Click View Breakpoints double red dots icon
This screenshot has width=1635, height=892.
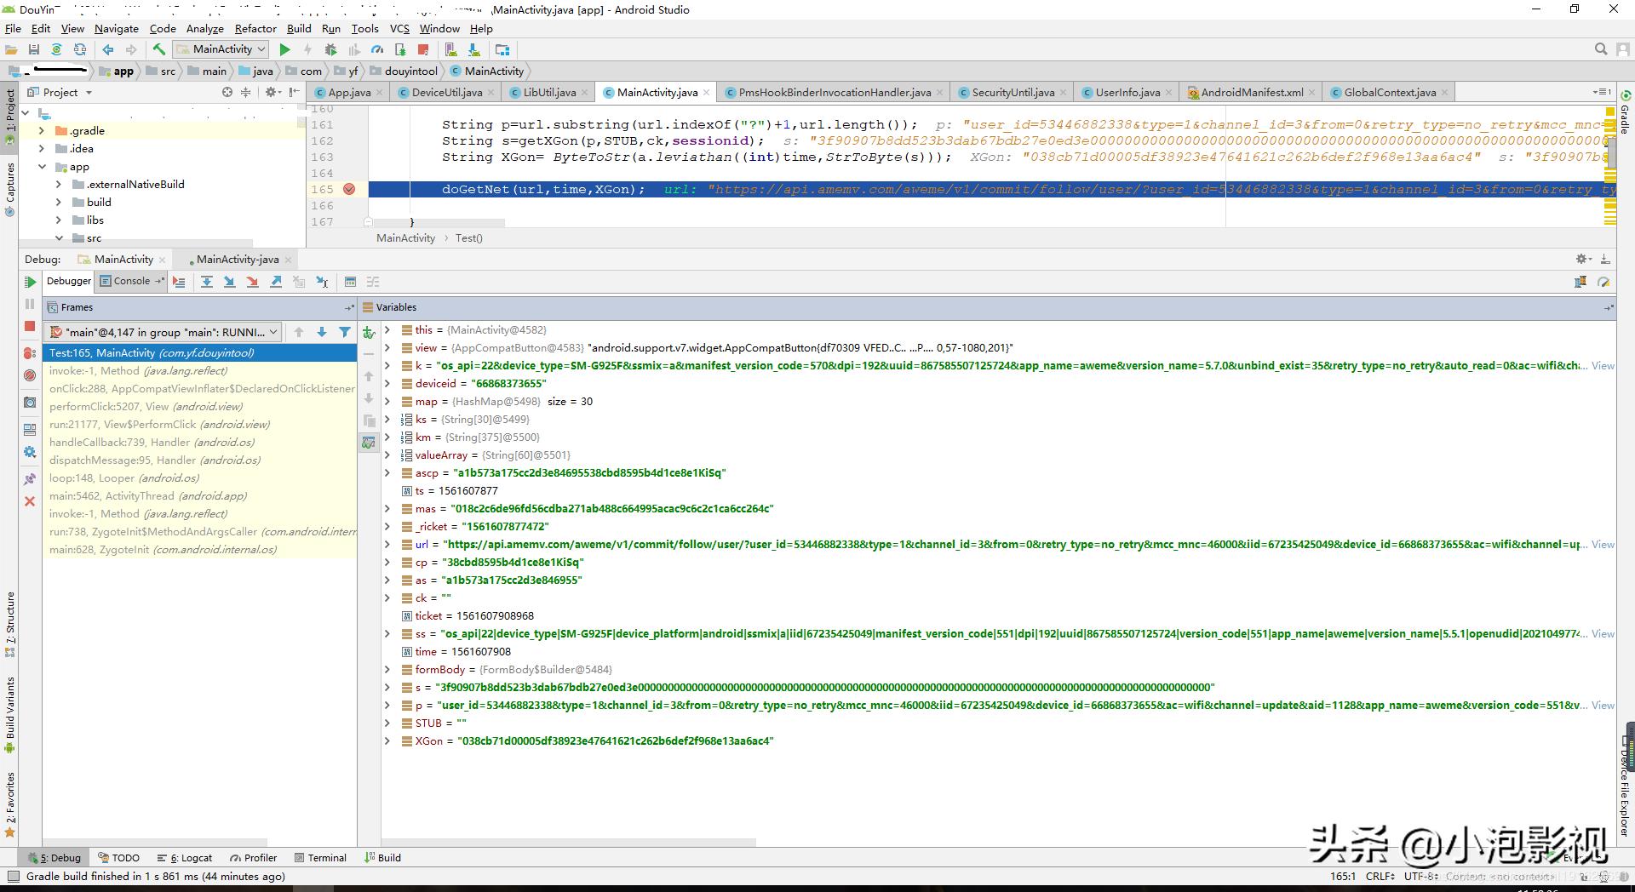[x=30, y=352]
